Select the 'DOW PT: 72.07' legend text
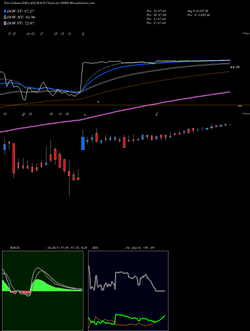The image size is (250, 331). tap(20, 23)
